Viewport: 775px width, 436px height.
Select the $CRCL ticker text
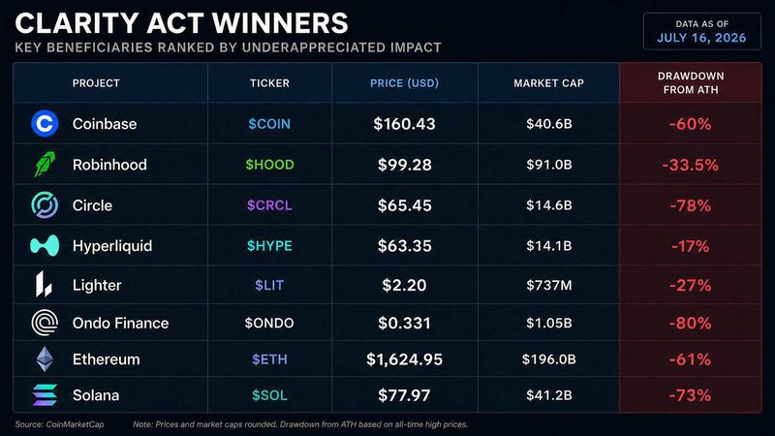(269, 205)
